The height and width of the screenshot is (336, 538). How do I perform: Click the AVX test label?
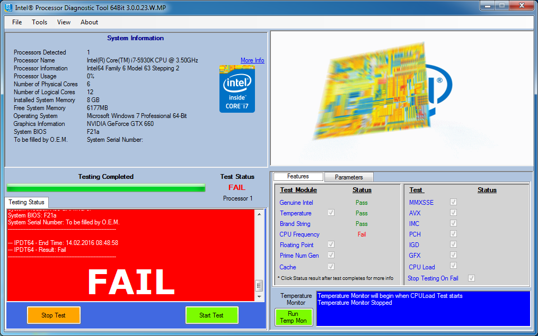[x=414, y=213]
